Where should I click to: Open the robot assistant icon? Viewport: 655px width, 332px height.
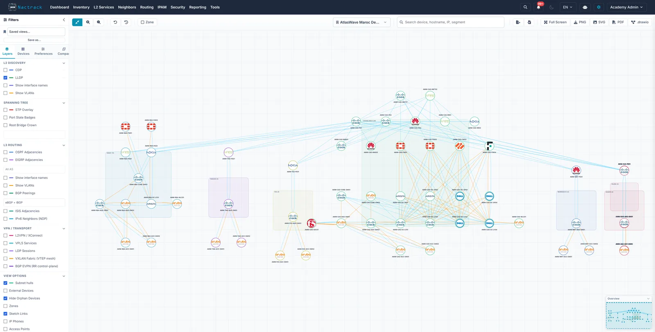585,7
